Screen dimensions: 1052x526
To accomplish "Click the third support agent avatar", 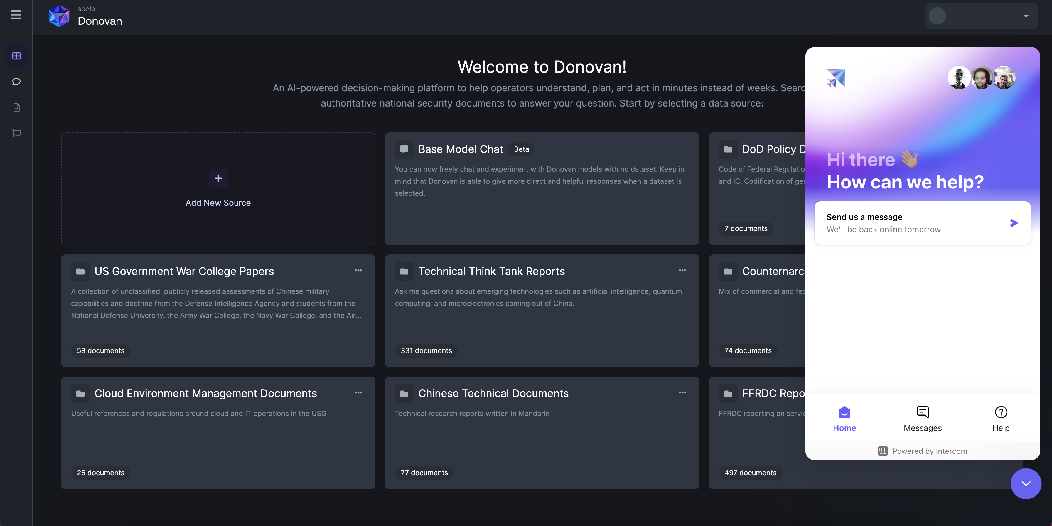I will tap(1004, 77).
